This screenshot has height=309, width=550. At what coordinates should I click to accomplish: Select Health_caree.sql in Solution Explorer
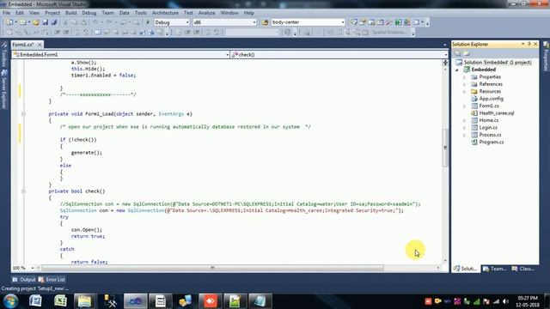(497, 113)
